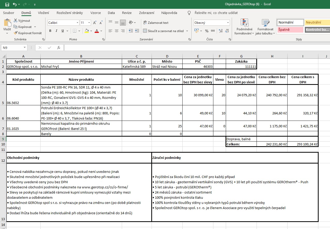Activate Kopírovat formát format painter
The image size is (330, 229).
coord(28,33)
